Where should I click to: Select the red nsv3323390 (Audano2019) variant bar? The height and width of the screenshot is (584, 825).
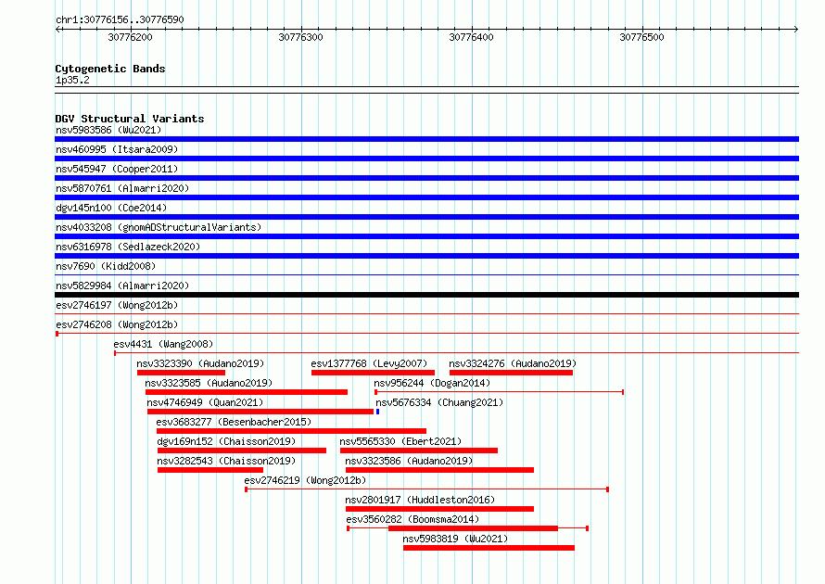pos(181,373)
